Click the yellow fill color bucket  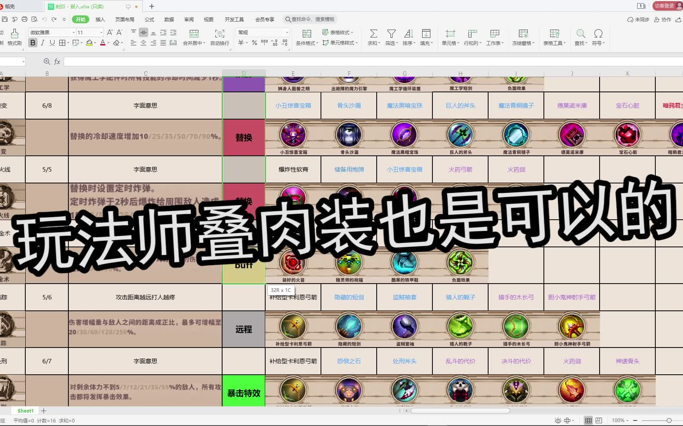pos(89,43)
